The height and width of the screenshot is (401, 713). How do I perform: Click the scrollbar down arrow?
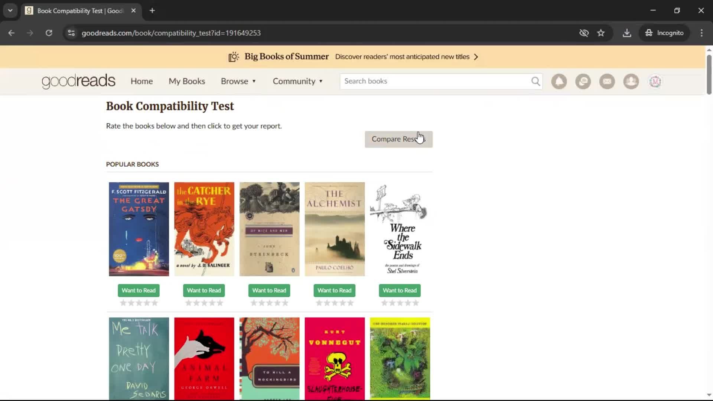click(x=709, y=395)
